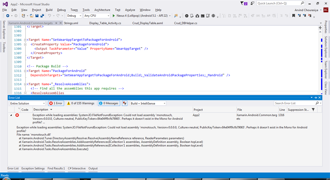Expand the Nexus 4 device dropdown arrow
330x180 pixels.
pyautogui.click(x=170, y=16)
